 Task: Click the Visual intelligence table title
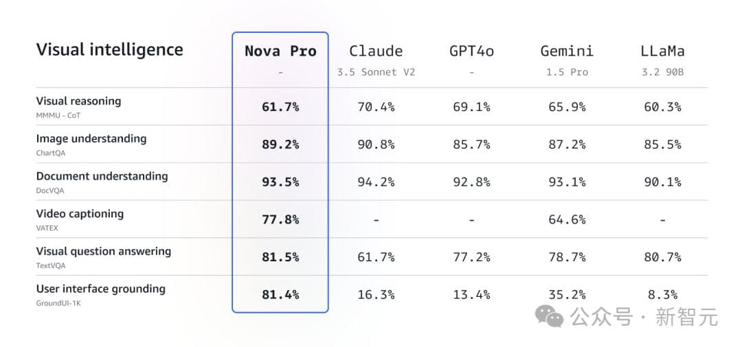(x=110, y=49)
